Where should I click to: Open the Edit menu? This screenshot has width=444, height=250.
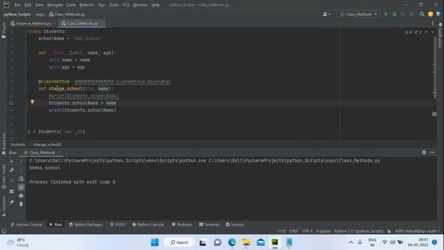[x=28, y=5]
